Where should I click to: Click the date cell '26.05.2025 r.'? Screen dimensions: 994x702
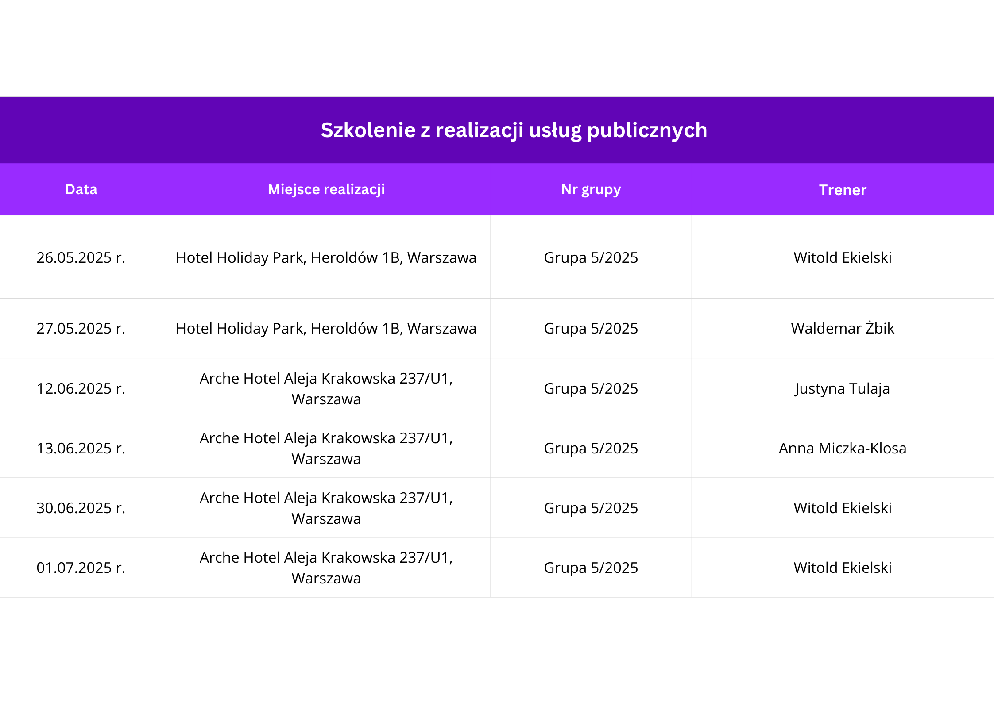[81, 257]
